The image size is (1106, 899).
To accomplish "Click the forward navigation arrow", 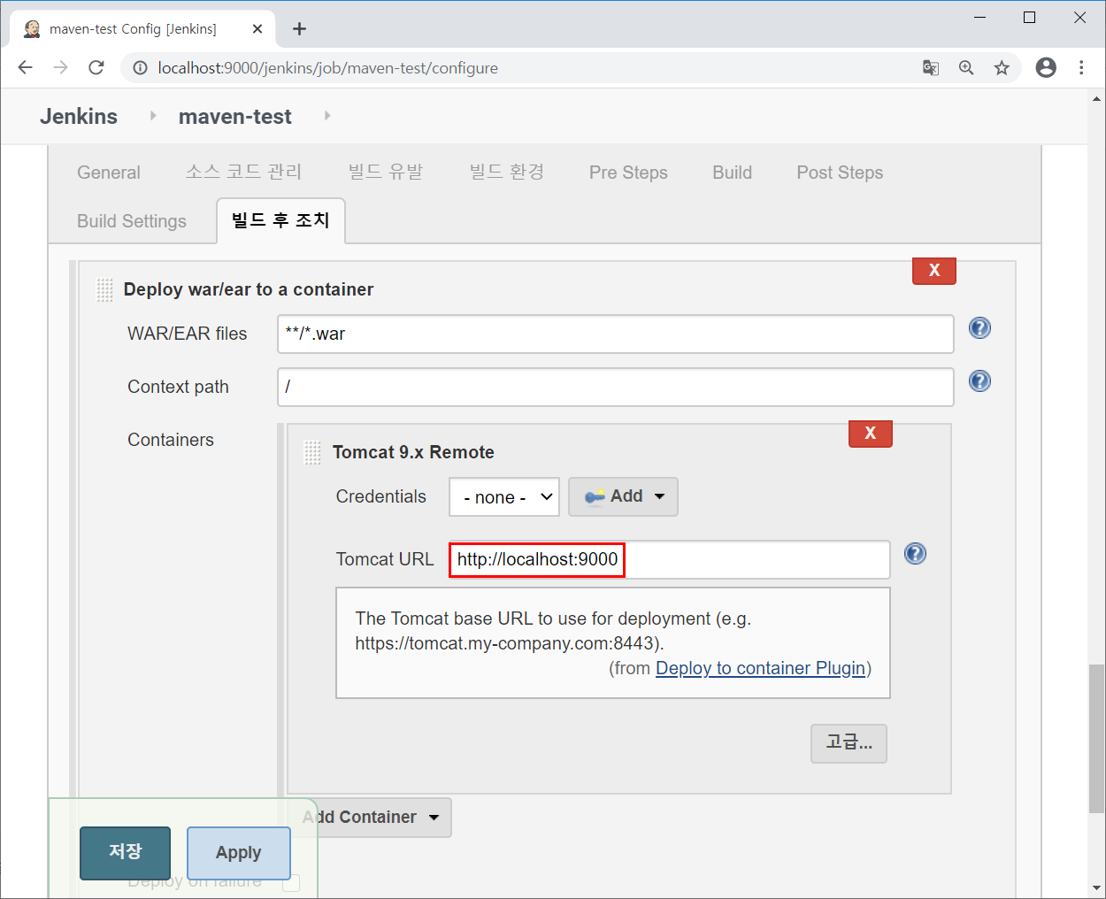I will [x=60, y=68].
